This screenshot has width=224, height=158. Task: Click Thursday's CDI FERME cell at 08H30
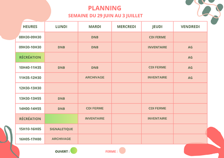pyautogui.click(x=157, y=37)
